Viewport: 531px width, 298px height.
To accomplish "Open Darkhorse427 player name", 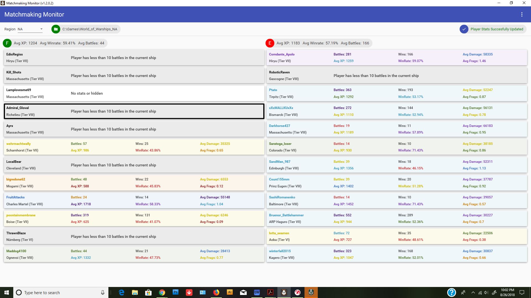I will point(279,126).
